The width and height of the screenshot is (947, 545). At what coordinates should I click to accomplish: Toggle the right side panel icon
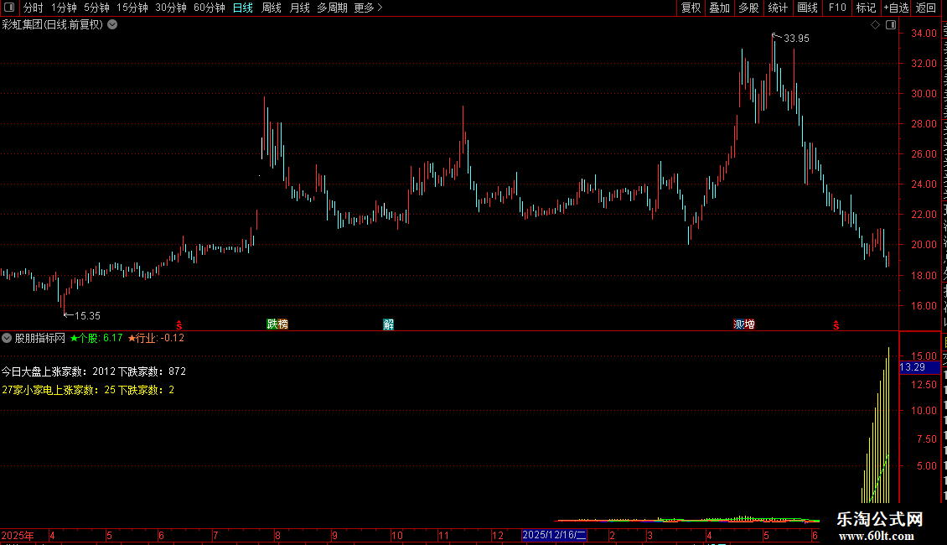click(x=891, y=25)
